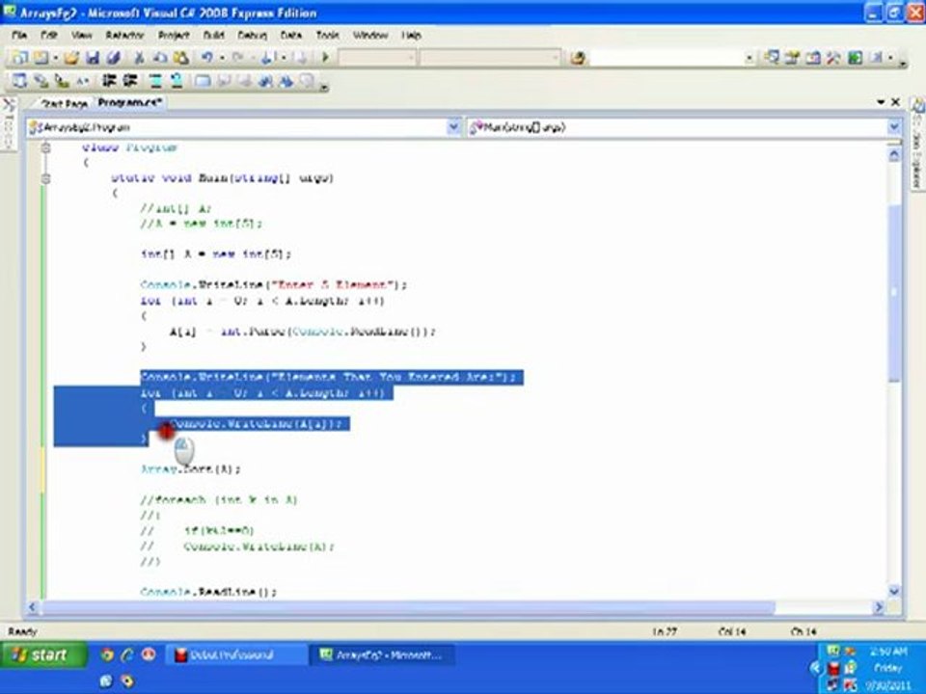
Task: Comment out the selected lines icon
Action: (155, 81)
